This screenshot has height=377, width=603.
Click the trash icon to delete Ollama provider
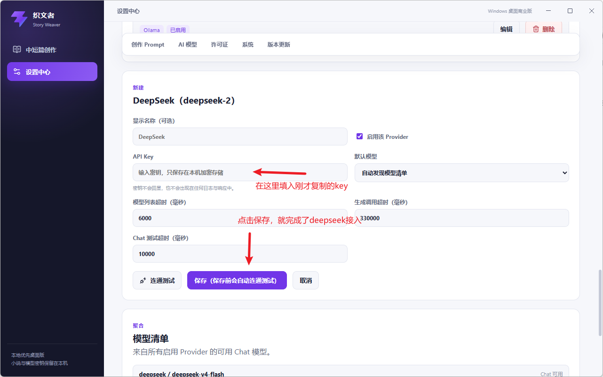(536, 29)
